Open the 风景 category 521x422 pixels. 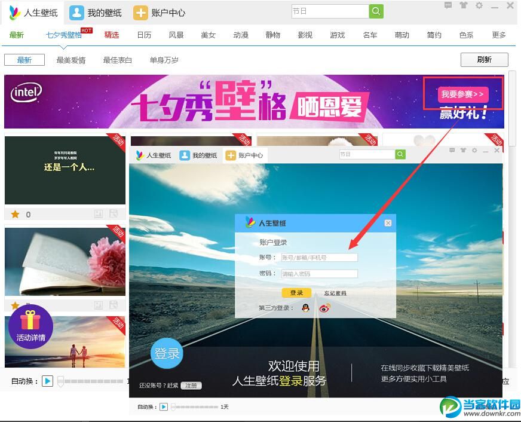176,35
